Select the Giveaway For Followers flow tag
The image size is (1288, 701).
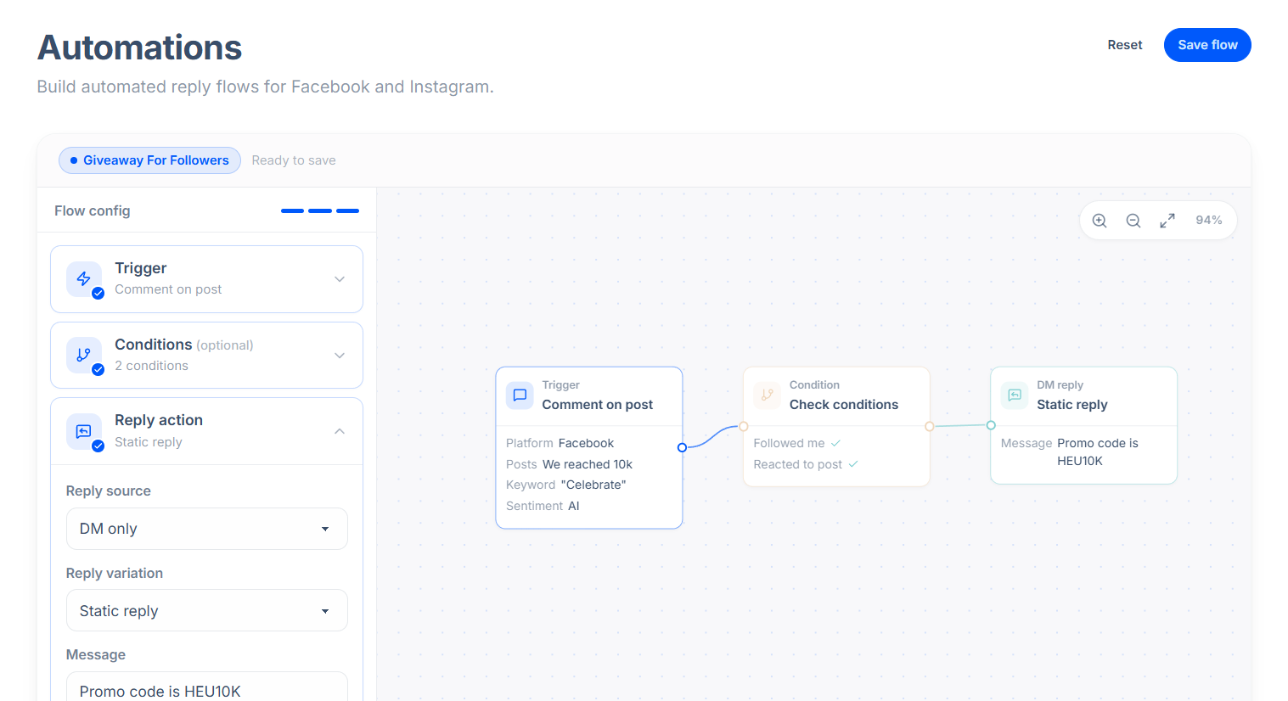pos(149,160)
